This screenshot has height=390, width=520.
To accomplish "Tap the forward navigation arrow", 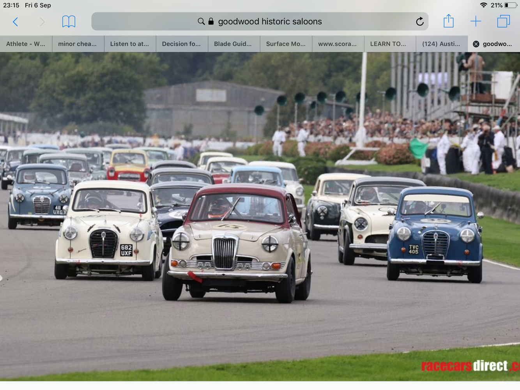I will coord(42,22).
